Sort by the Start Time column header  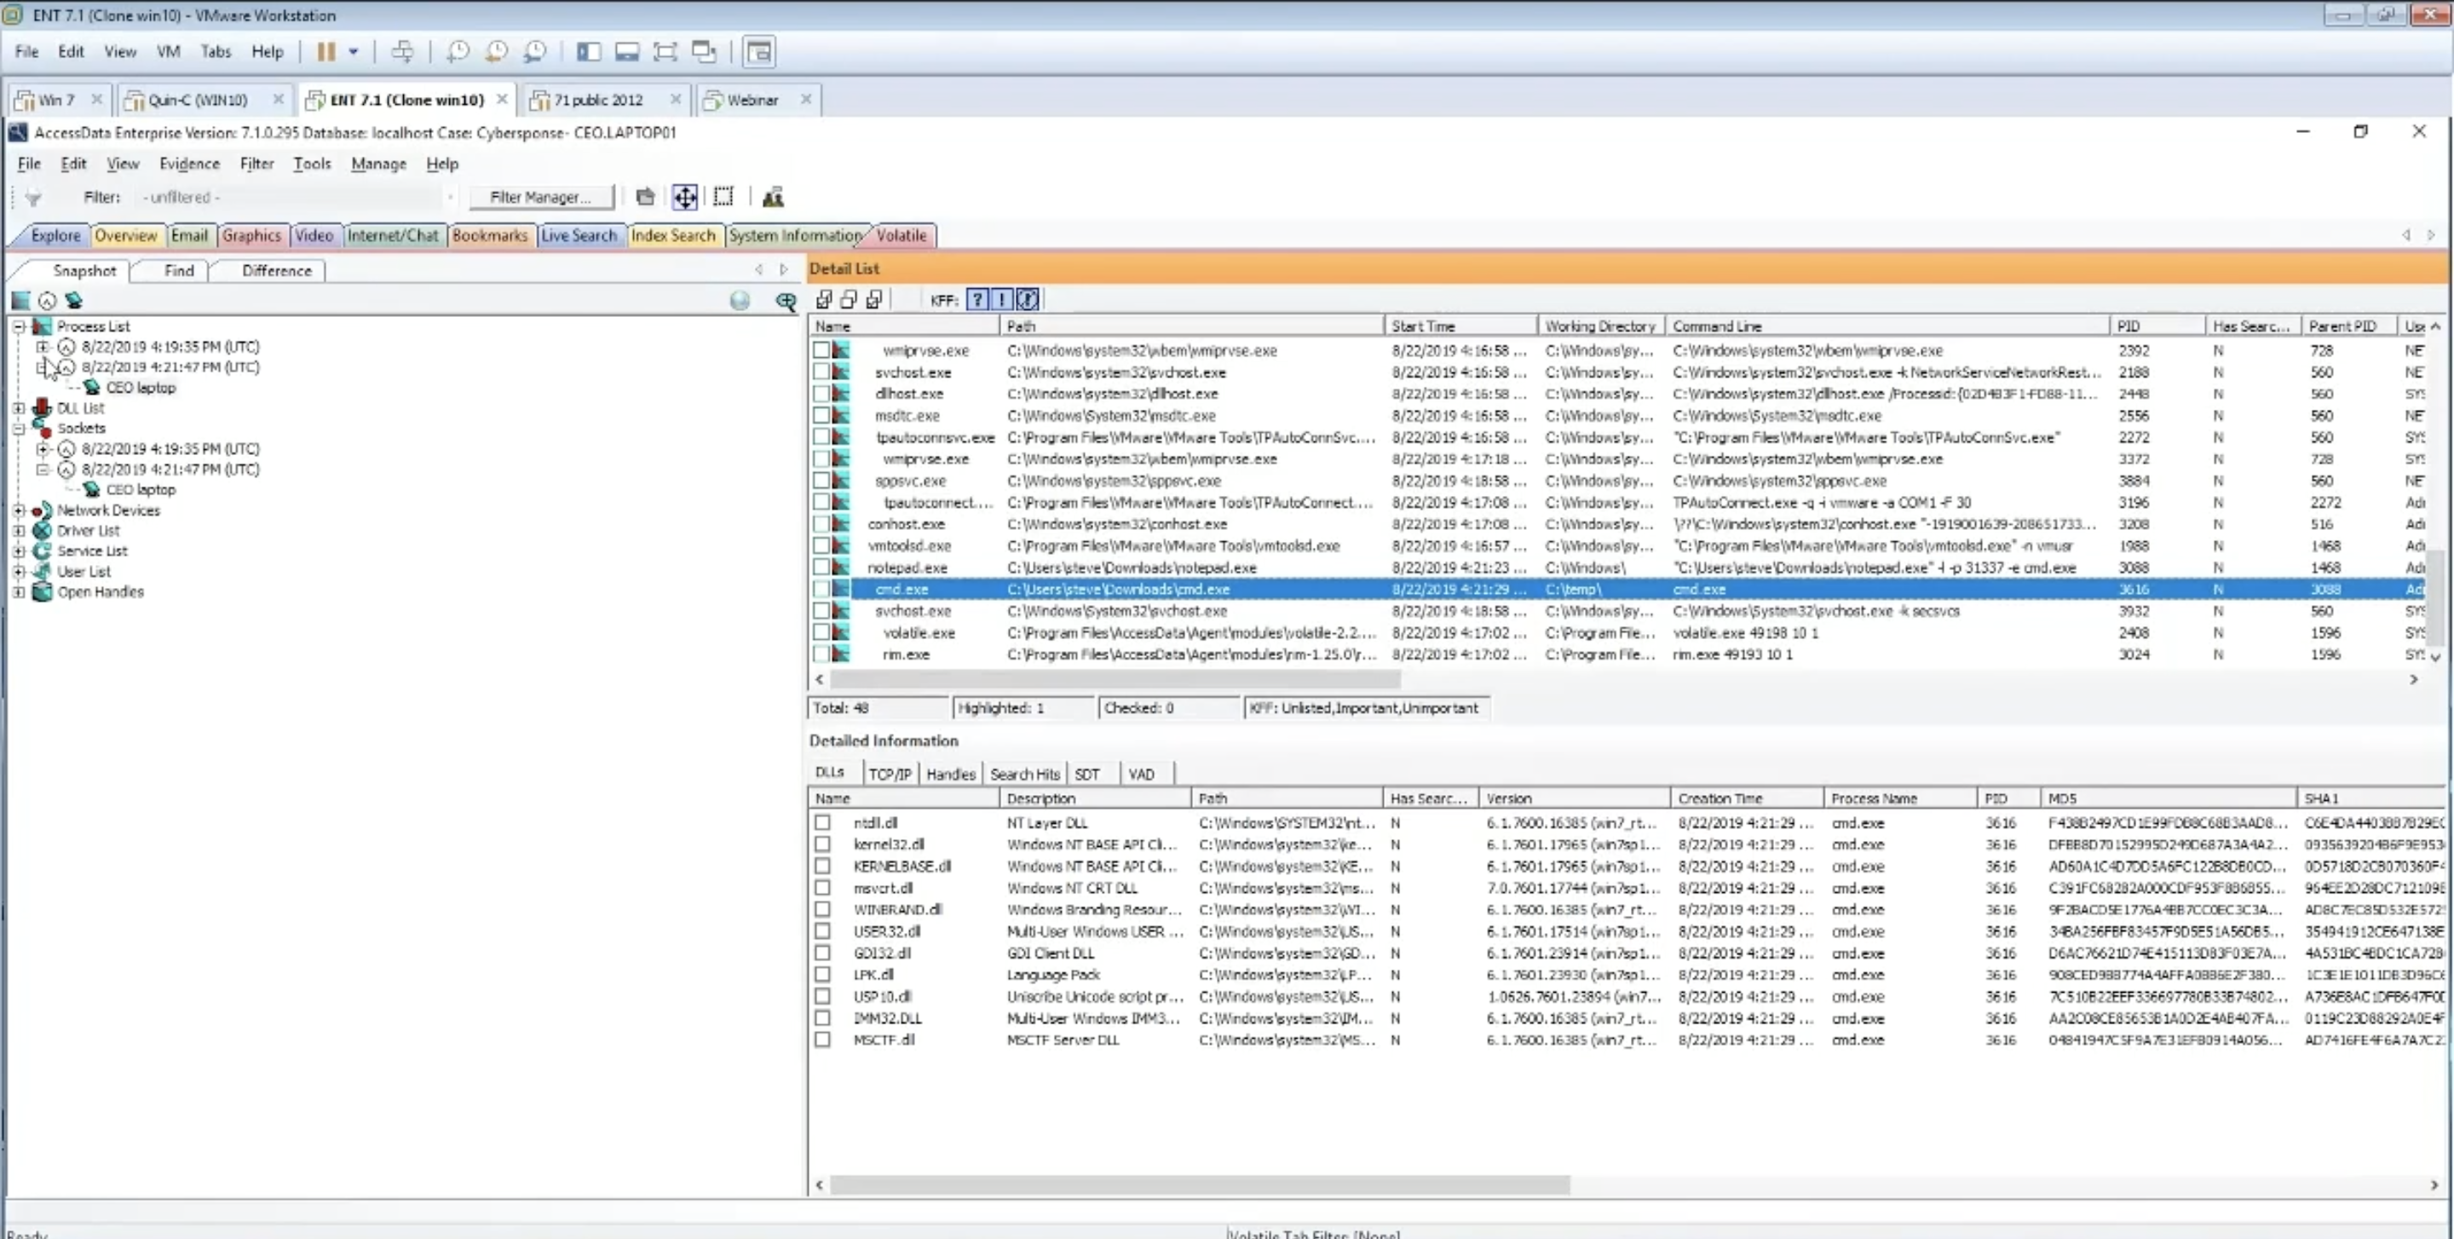click(x=1460, y=326)
